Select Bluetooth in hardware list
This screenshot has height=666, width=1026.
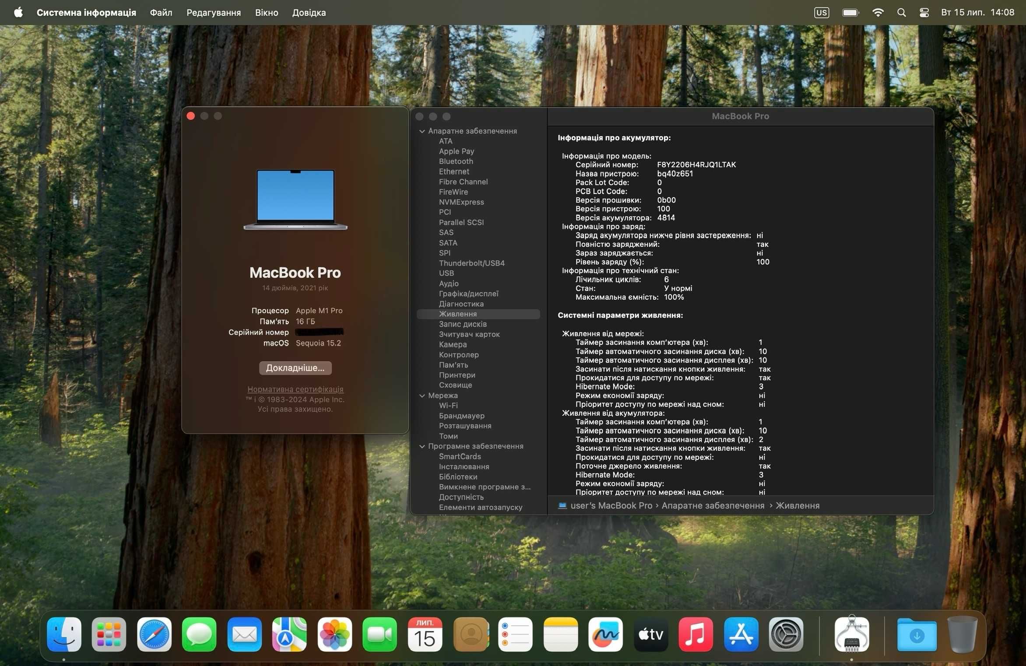(456, 161)
